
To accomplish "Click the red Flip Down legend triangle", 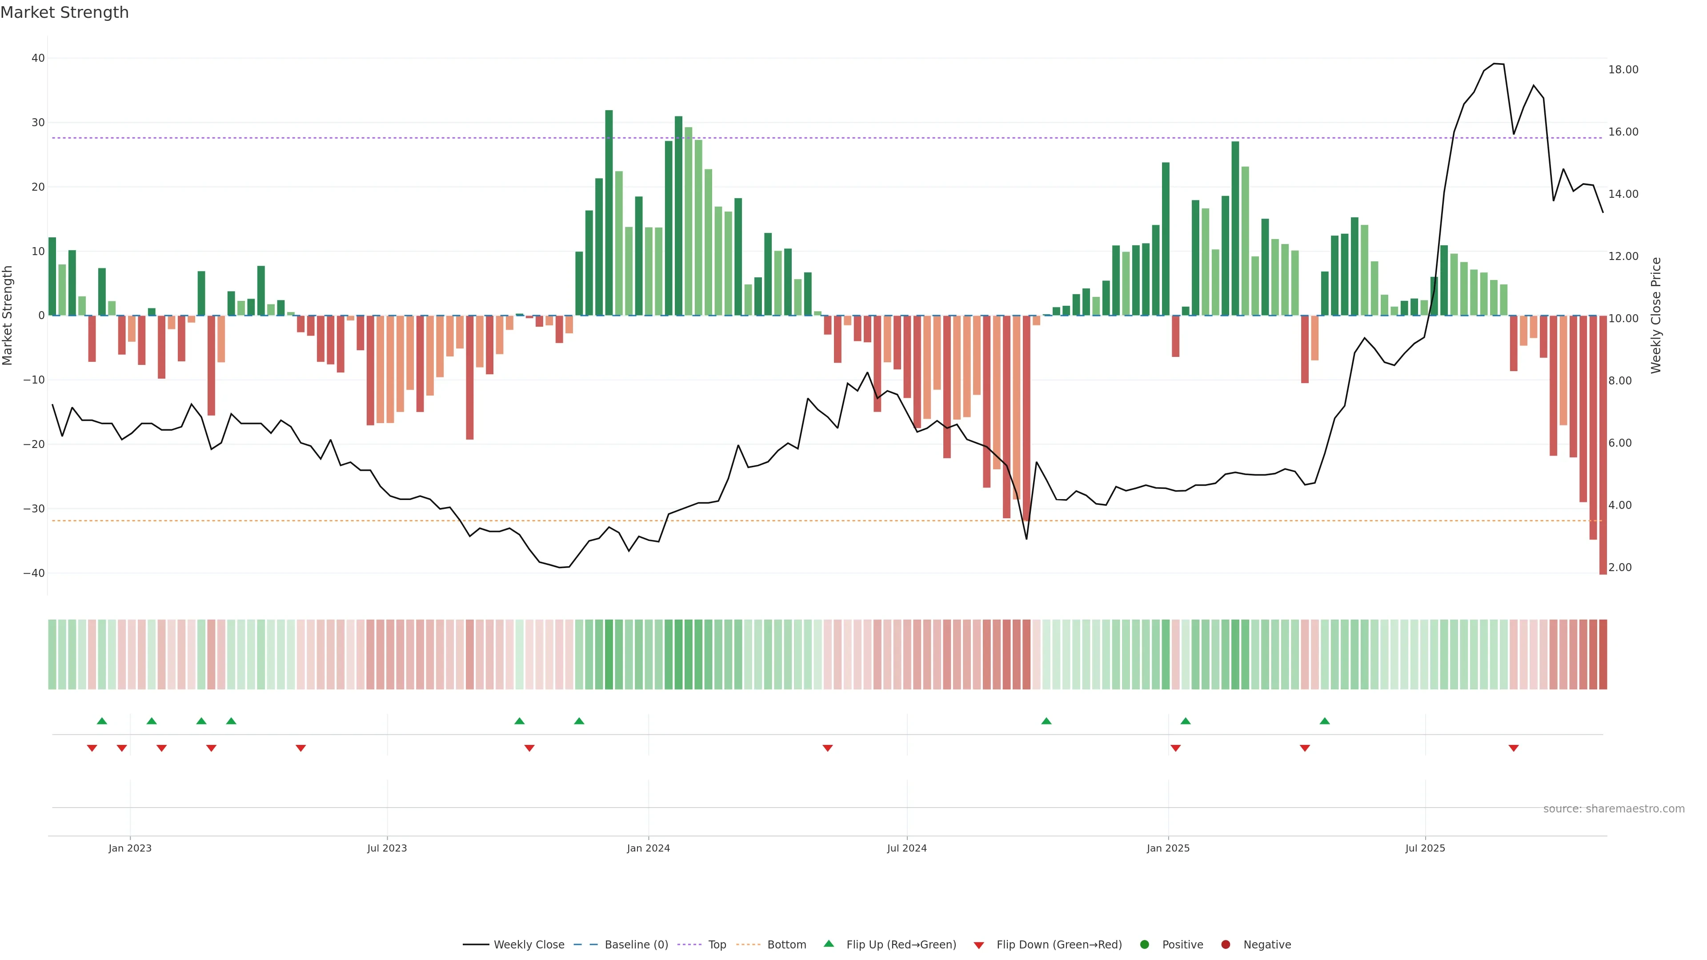I will pyautogui.click(x=979, y=945).
